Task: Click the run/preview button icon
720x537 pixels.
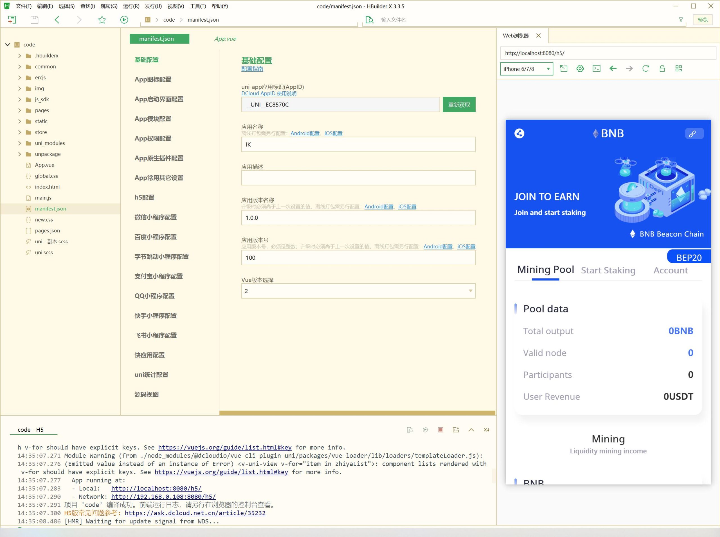Action: 124,20
